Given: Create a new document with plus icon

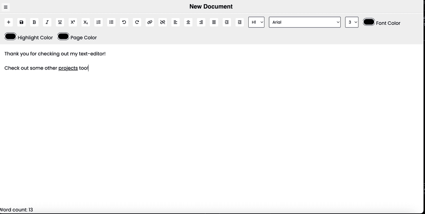Looking at the screenshot, I should tap(9, 22).
